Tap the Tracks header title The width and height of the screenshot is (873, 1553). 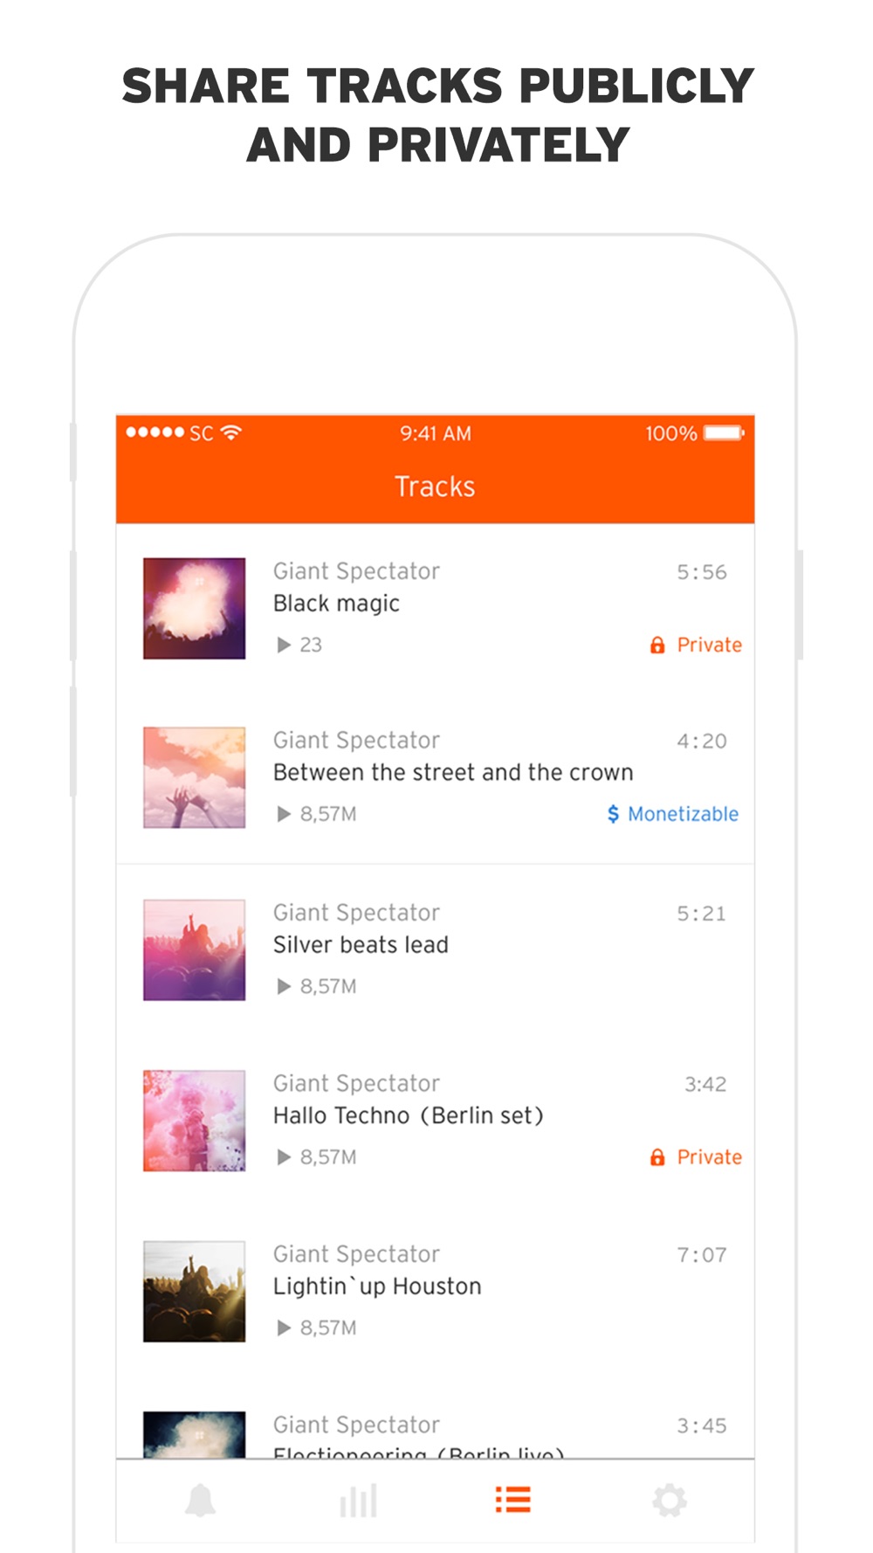click(435, 487)
